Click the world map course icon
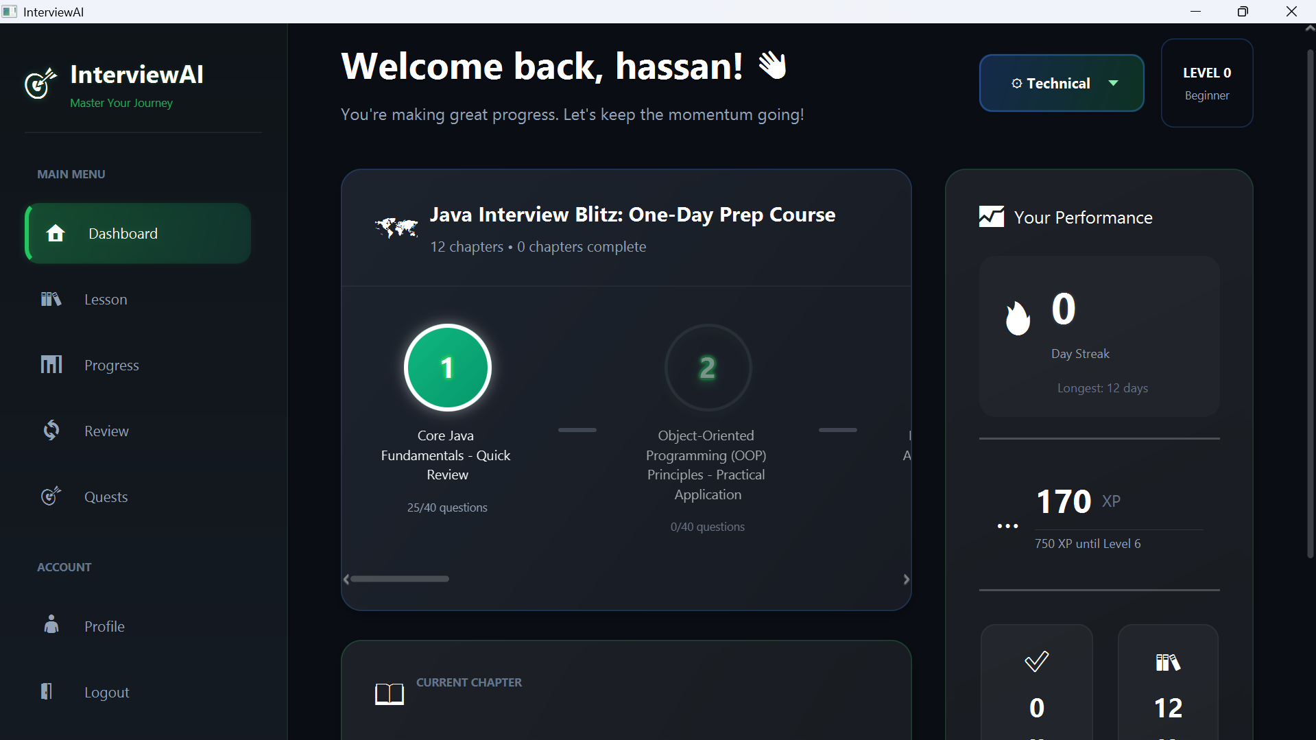 (396, 227)
